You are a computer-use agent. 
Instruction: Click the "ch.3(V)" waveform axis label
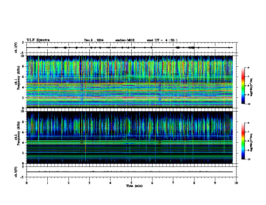click(x=16, y=172)
